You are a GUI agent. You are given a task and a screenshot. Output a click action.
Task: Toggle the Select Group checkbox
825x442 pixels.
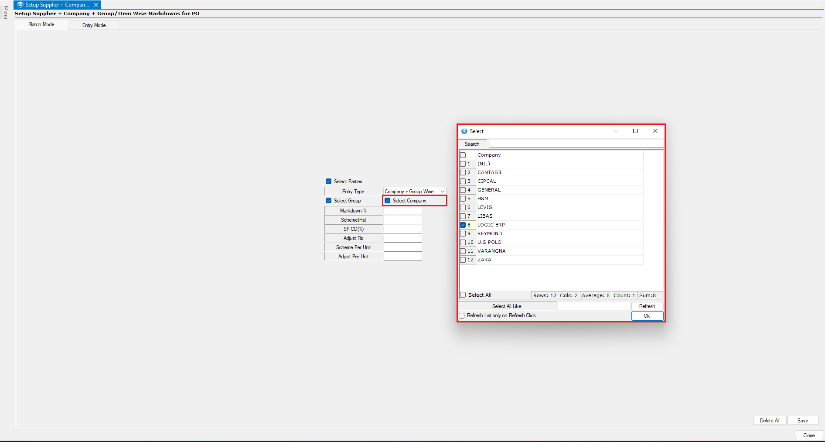[329, 201]
